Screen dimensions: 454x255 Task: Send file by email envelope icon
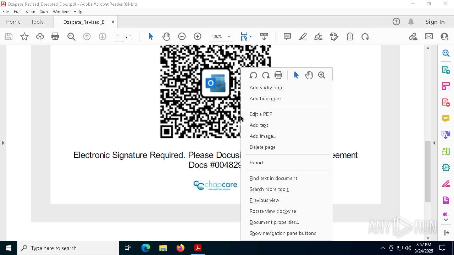(429, 36)
